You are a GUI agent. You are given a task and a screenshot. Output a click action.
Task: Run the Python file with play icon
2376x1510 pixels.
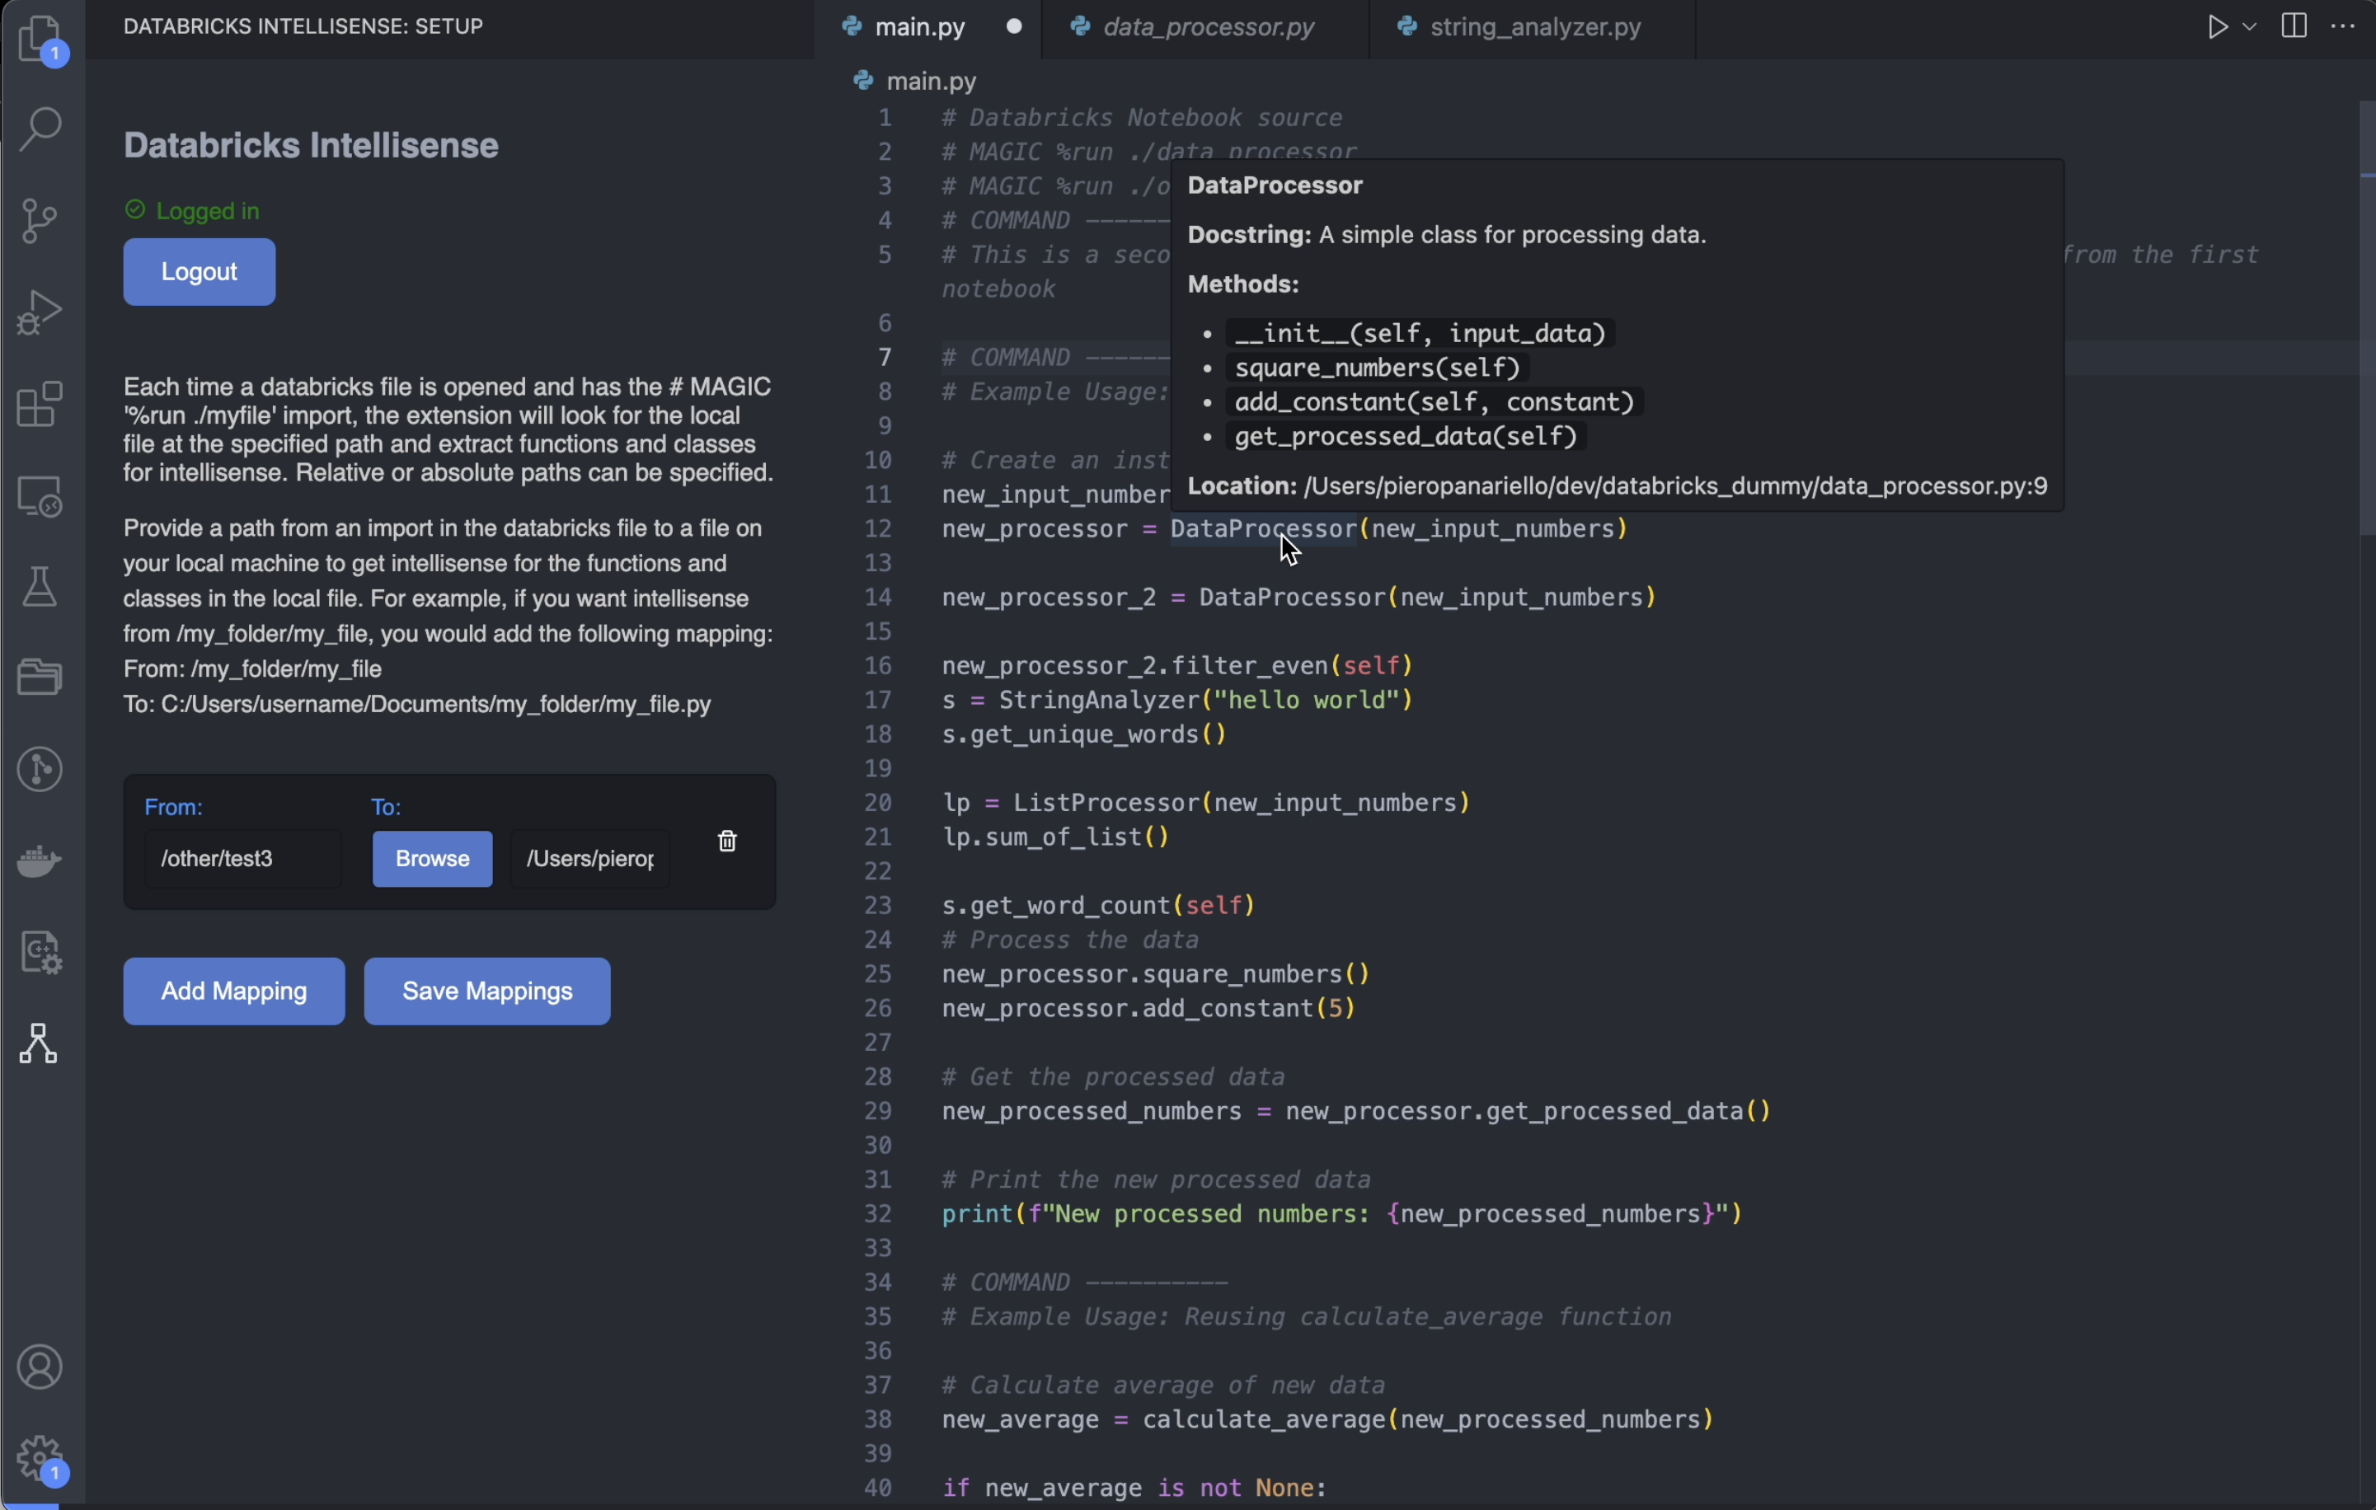click(2217, 26)
